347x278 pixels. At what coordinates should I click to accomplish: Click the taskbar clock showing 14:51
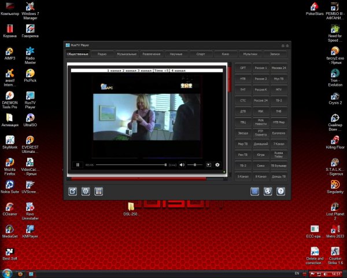pos(336,274)
